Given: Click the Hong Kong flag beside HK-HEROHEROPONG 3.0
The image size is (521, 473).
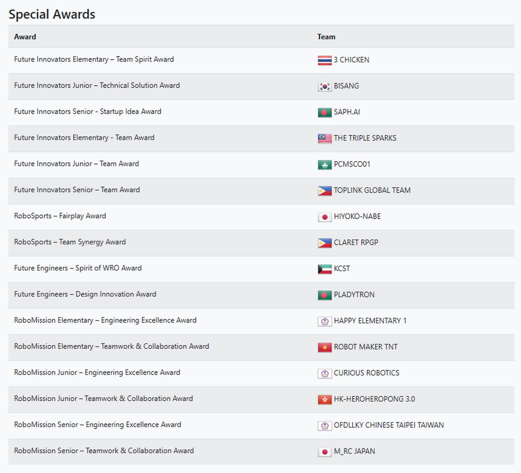Looking at the screenshot, I should tap(325, 400).
